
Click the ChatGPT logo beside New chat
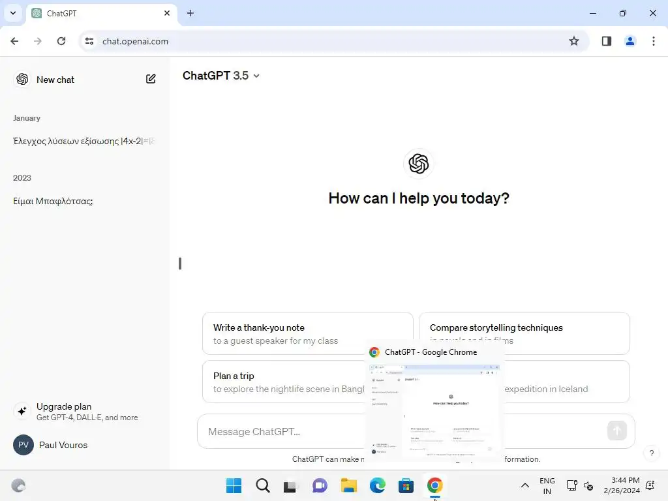click(22, 79)
